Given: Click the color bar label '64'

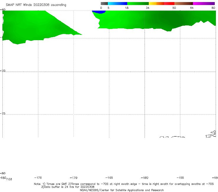Looking at the screenshot, I should (x=192, y=8).
